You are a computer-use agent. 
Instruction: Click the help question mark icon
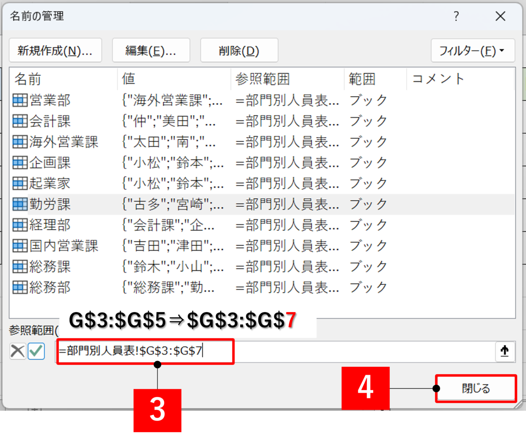coord(456,17)
